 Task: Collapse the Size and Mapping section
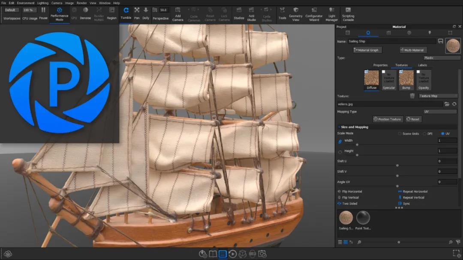[339, 127]
